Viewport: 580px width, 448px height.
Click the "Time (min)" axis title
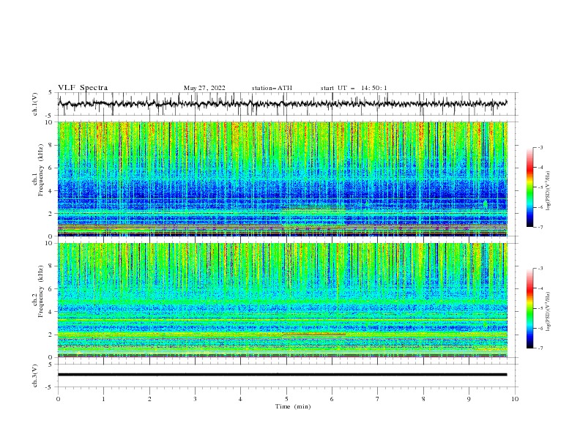pos(293,406)
